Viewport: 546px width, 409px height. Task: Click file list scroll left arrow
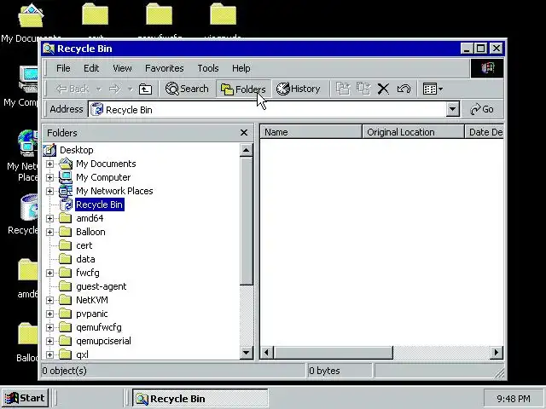(267, 353)
